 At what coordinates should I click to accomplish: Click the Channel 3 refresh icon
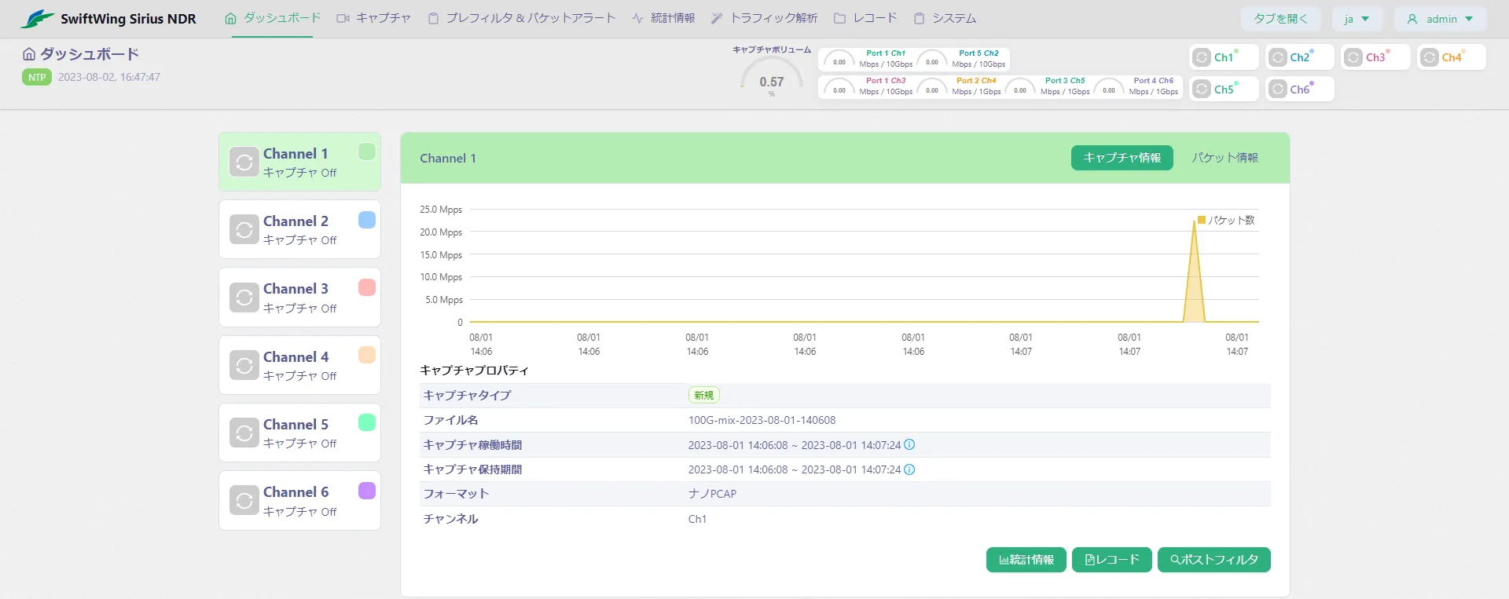[x=244, y=298]
